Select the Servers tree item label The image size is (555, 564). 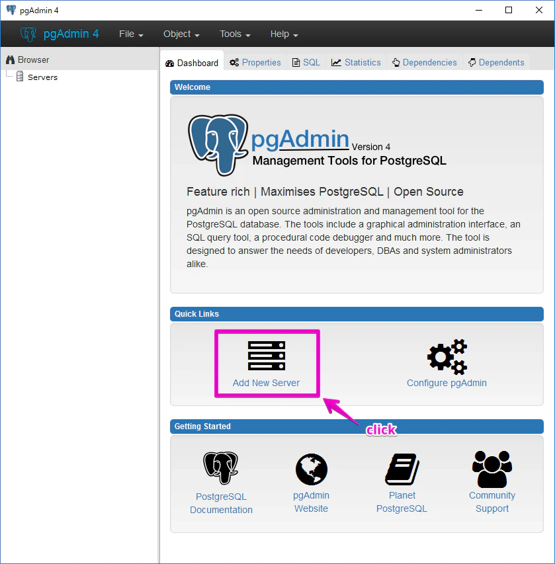(42, 77)
